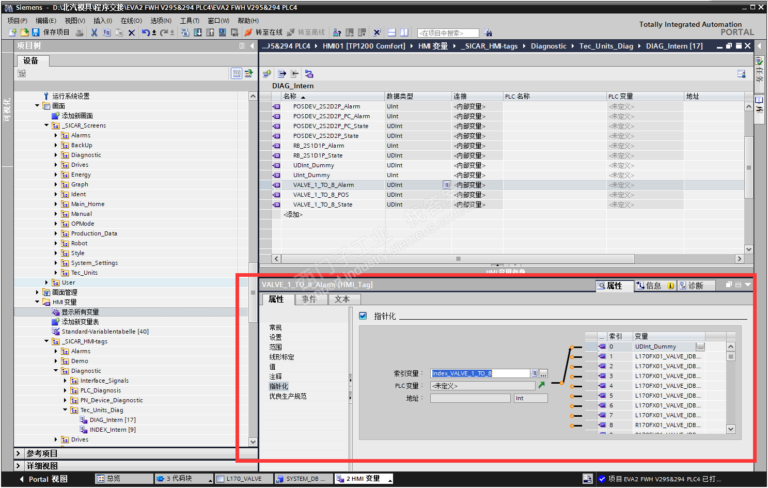Collapse the Tec_Units_Diag folder
The image size is (768, 488).
[x=65, y=410]
